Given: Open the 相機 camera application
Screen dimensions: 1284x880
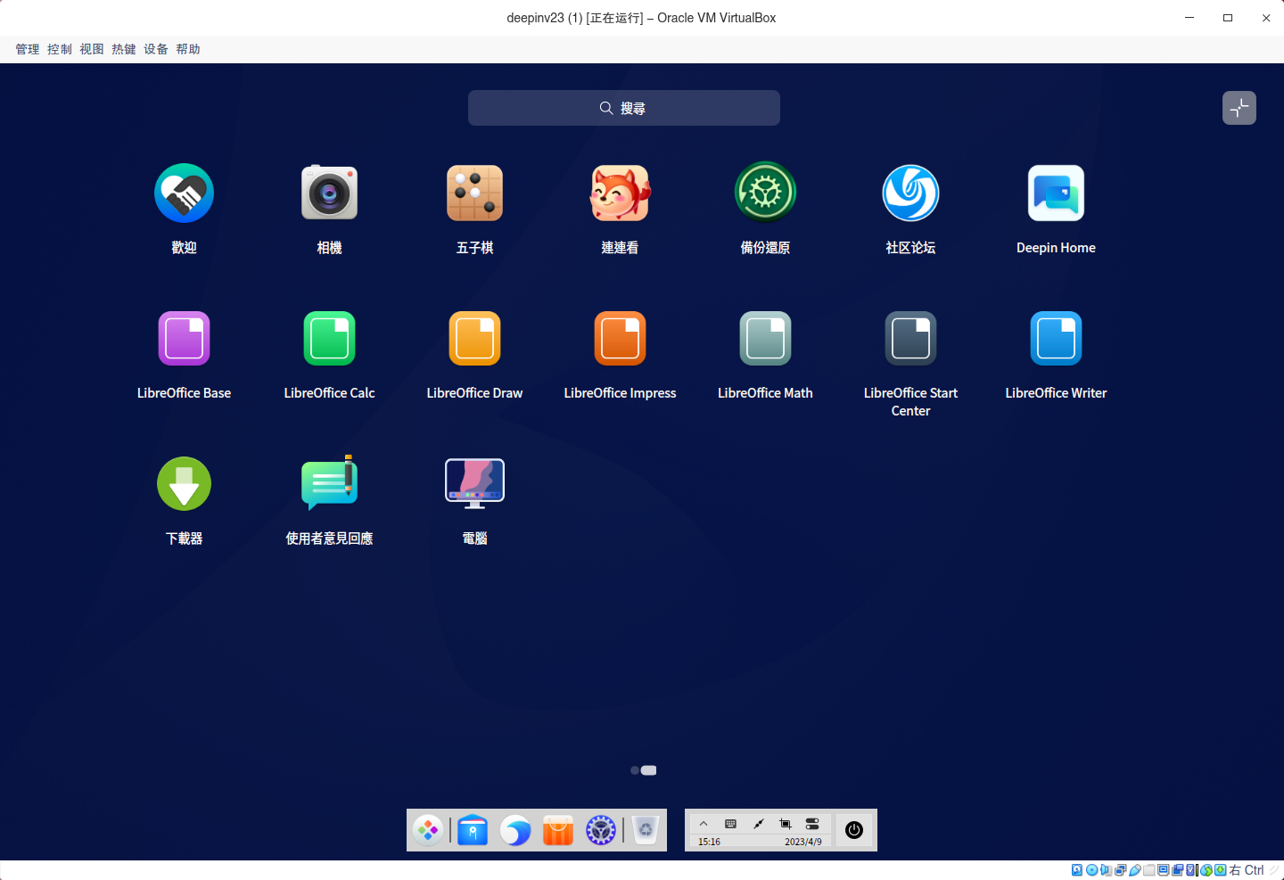Looking at the screenshot, I should [x=329, y=193].
